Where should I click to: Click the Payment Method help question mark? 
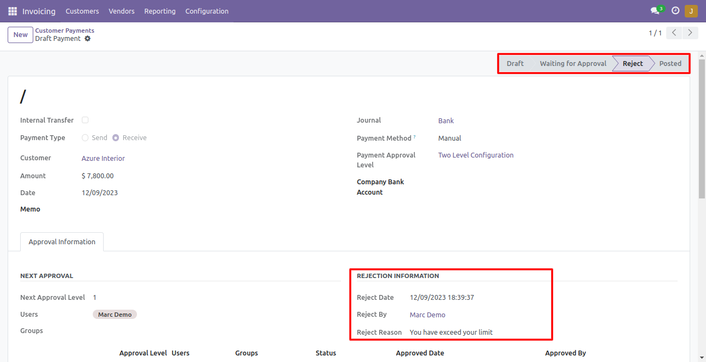click(415, 137)
